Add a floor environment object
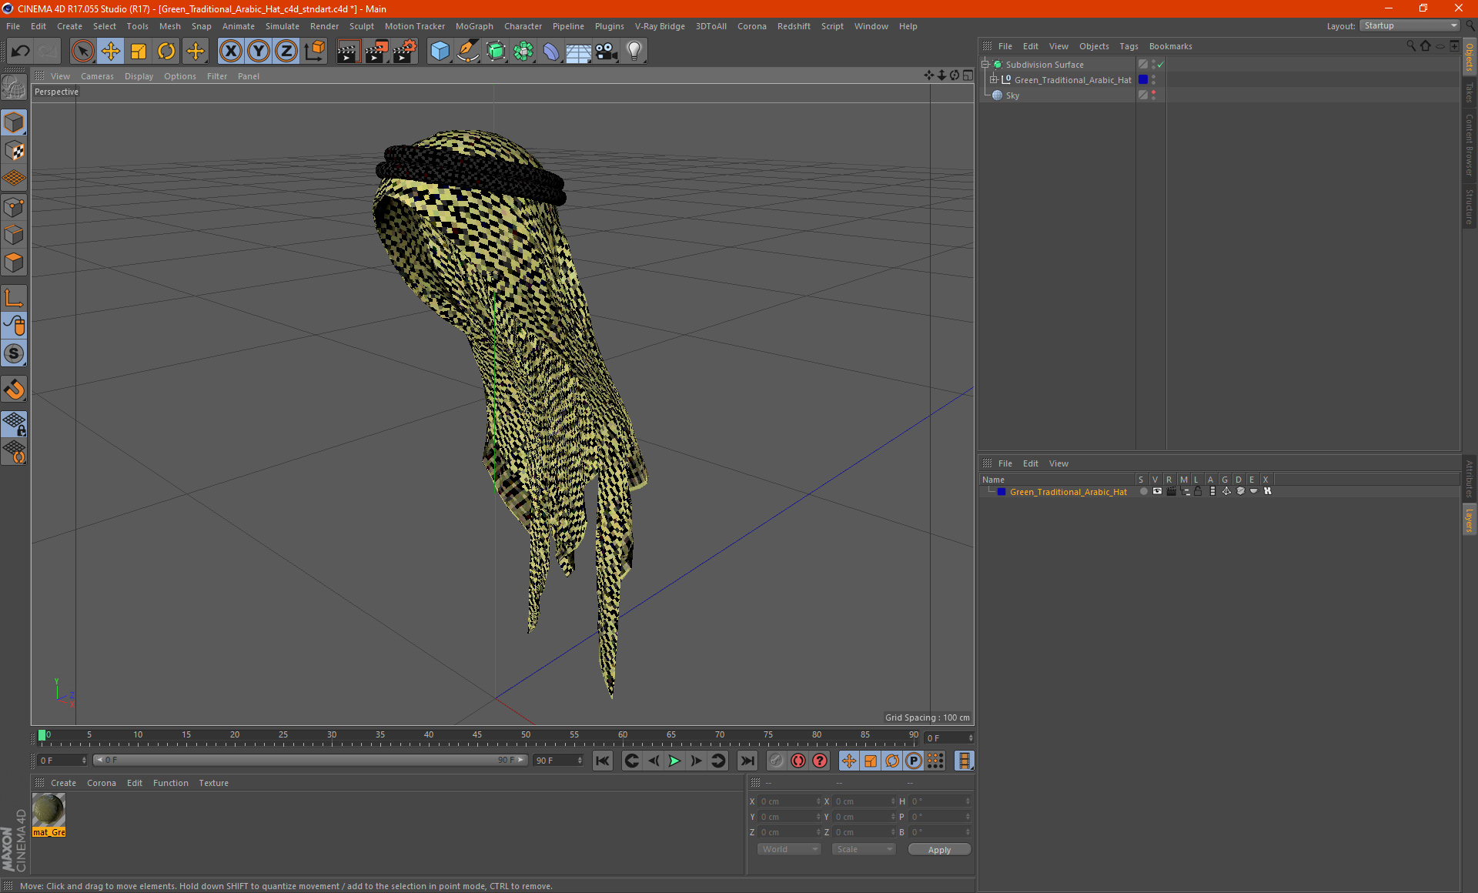This screenshot has height=893, width=1478. (x=578, y=52)
